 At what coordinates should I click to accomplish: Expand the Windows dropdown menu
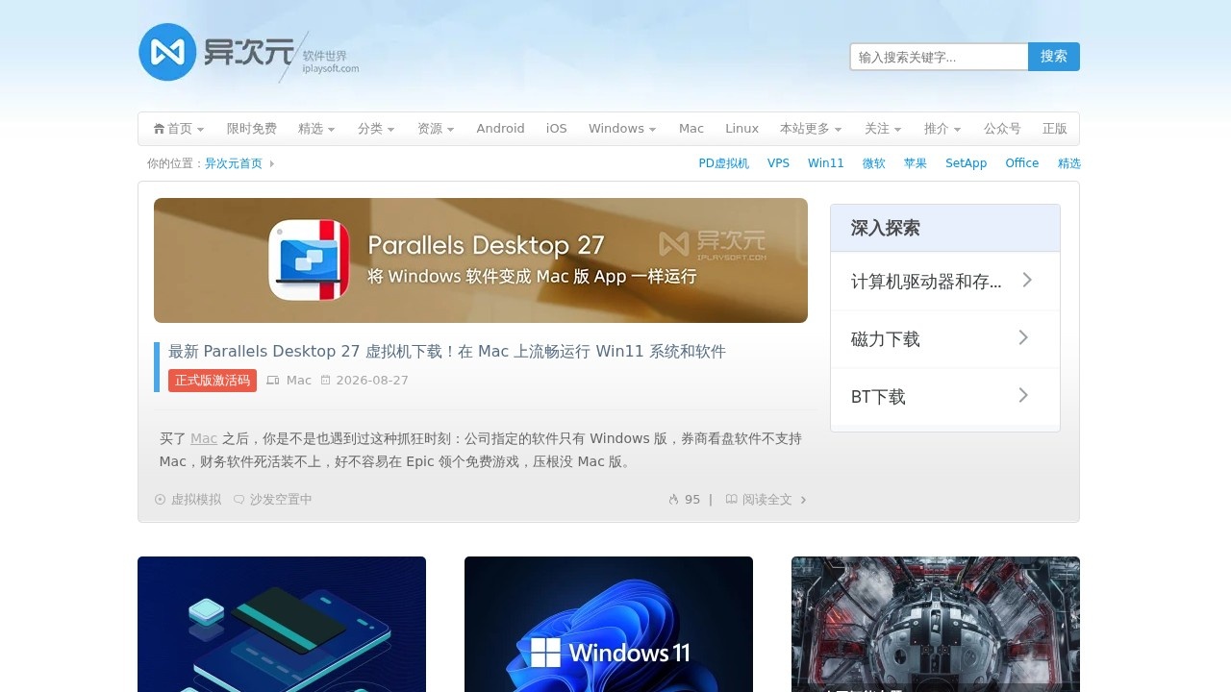point(622,129)
